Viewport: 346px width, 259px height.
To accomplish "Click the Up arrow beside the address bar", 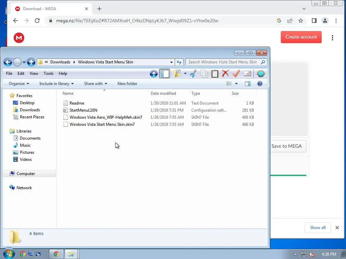I will click(x=31, y=62).
